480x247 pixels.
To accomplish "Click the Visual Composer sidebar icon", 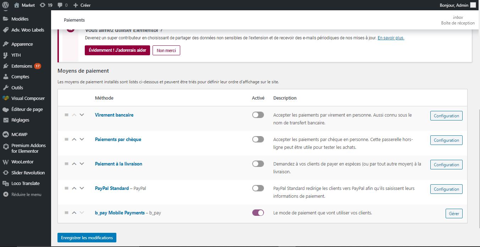I will tap(5, 99).
